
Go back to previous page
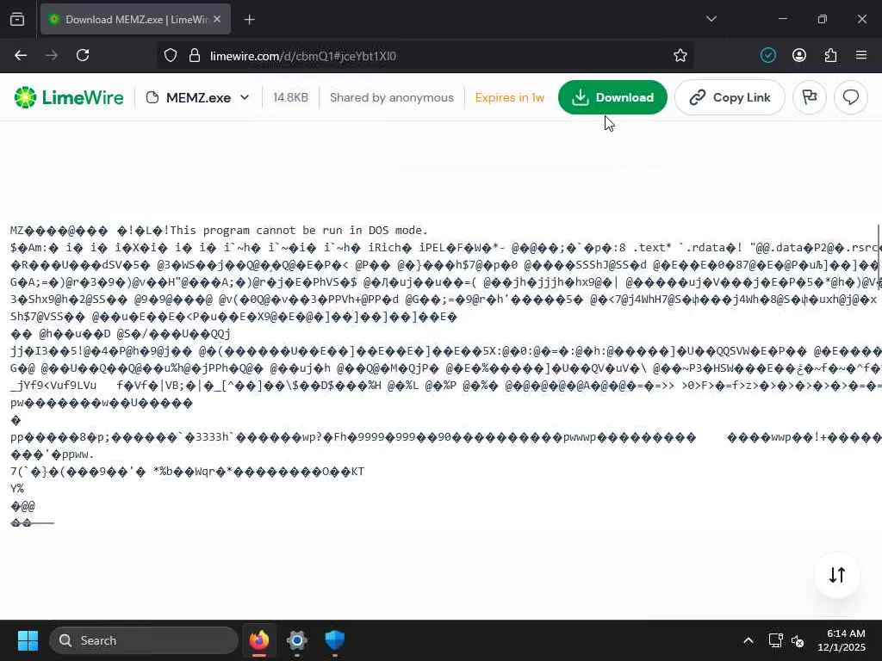coord(21,55)
